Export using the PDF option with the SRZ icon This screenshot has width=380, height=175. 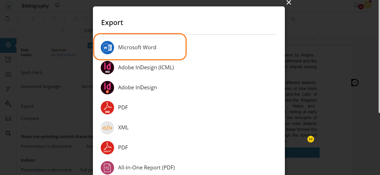(114, 107)
